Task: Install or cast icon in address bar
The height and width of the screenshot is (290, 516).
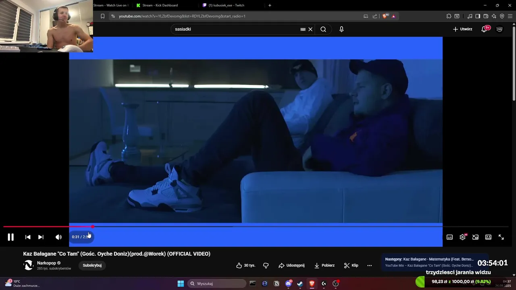Action: tap(366, 16)
